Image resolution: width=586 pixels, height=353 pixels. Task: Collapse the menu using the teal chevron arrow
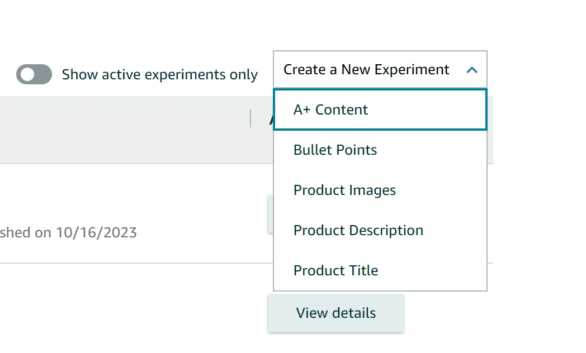click(x=472, y=70)
